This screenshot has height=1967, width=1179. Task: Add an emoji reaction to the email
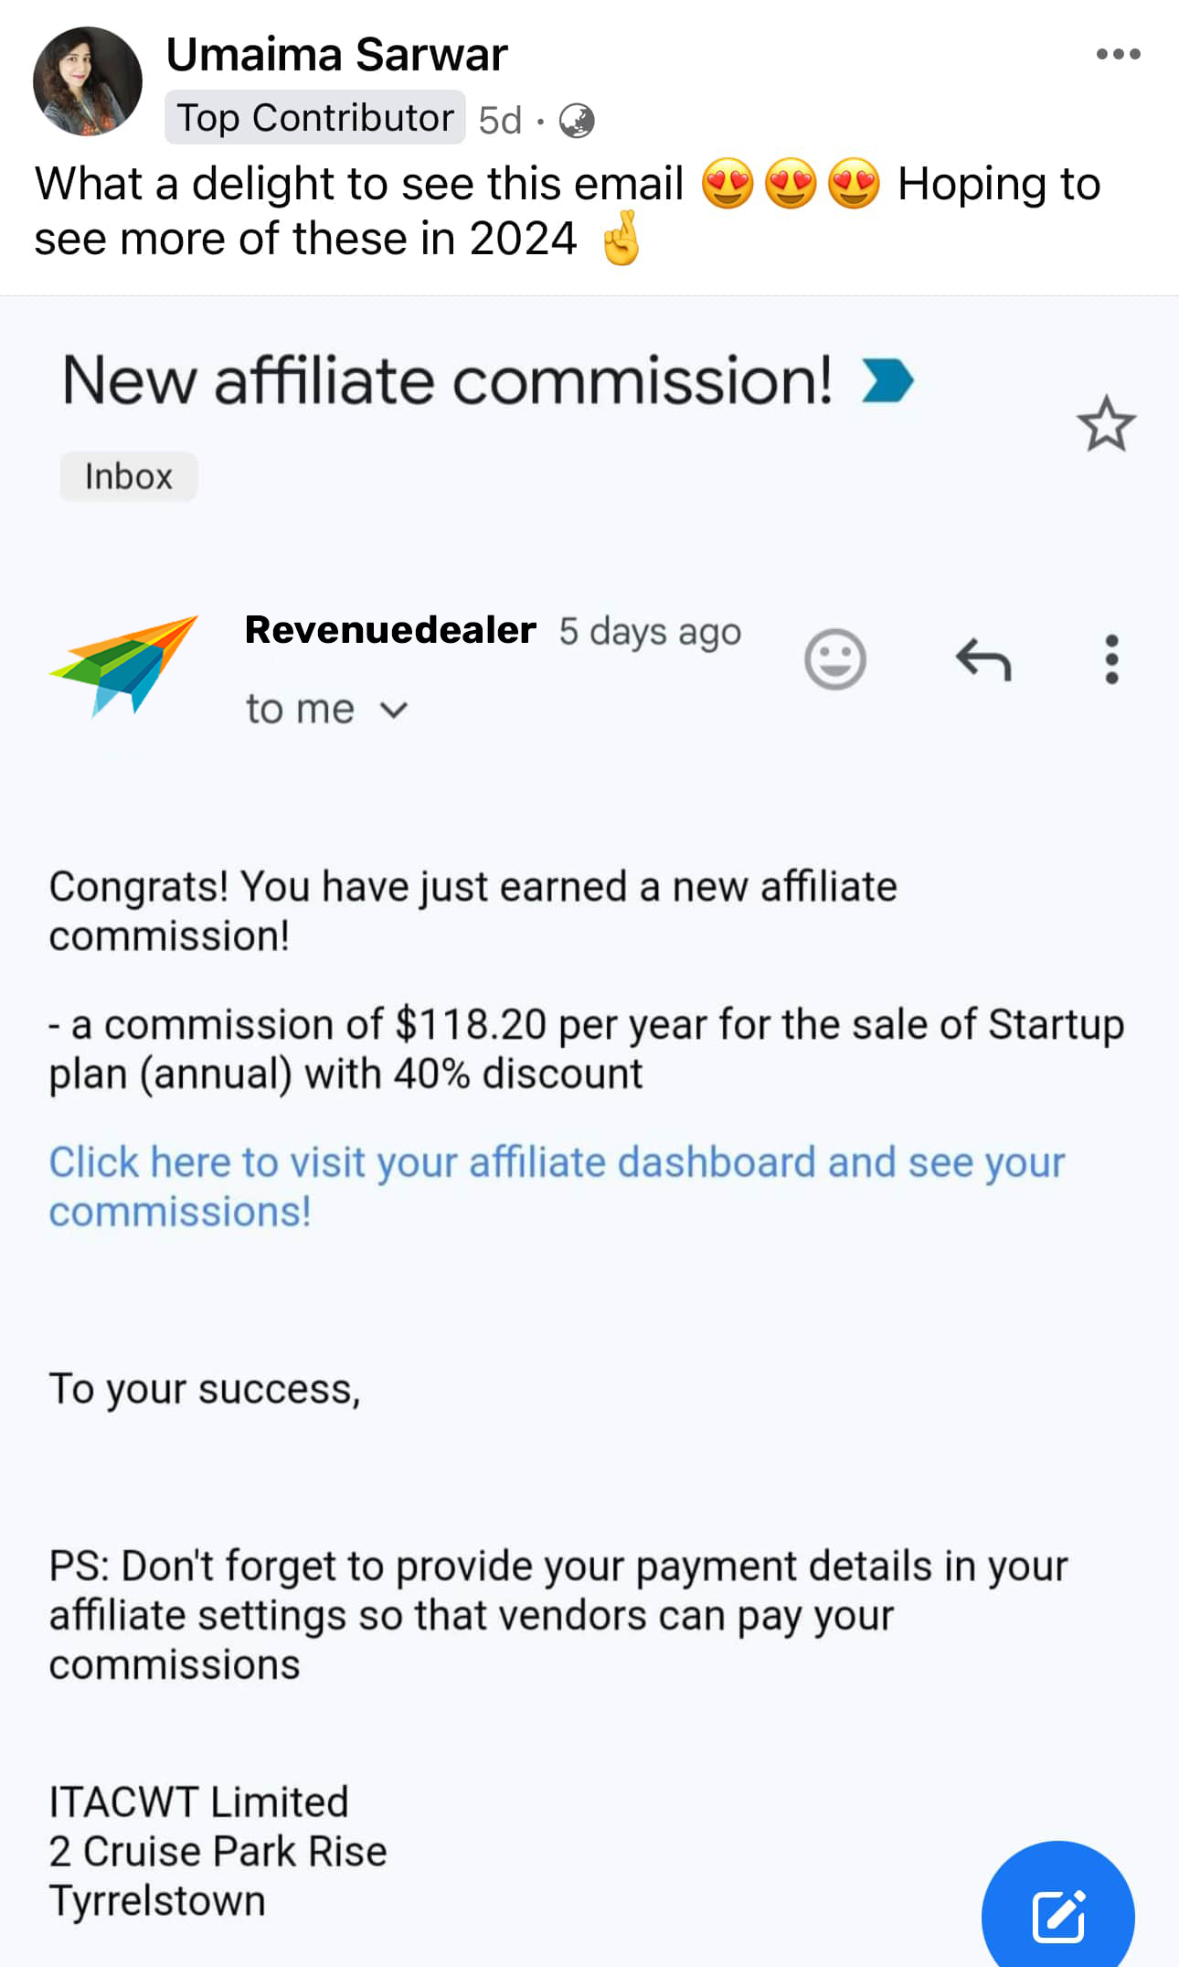click(834, 659)
